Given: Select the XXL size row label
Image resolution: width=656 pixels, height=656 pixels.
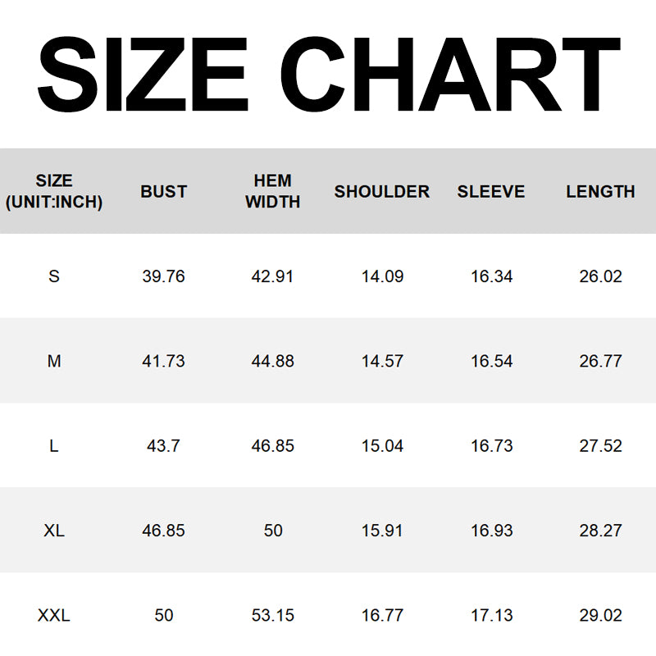Looking at the screenshot, I should pyautogui.click(x=54, y=615).
